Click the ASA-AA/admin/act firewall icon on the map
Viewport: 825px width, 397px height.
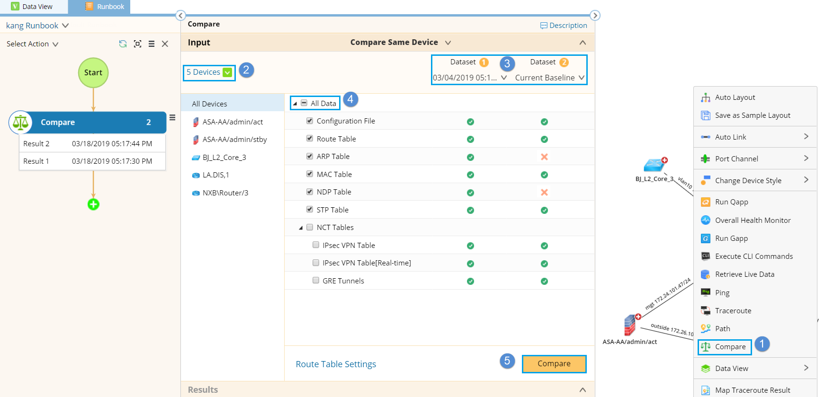point(630,326)
